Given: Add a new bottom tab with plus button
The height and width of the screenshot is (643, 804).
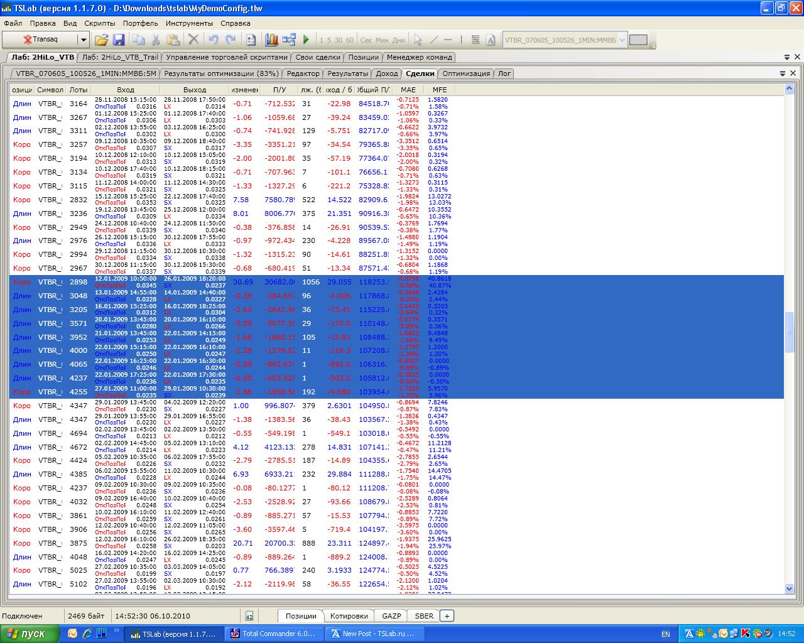Looking at the screenshot, I should [x=447, y=616].
